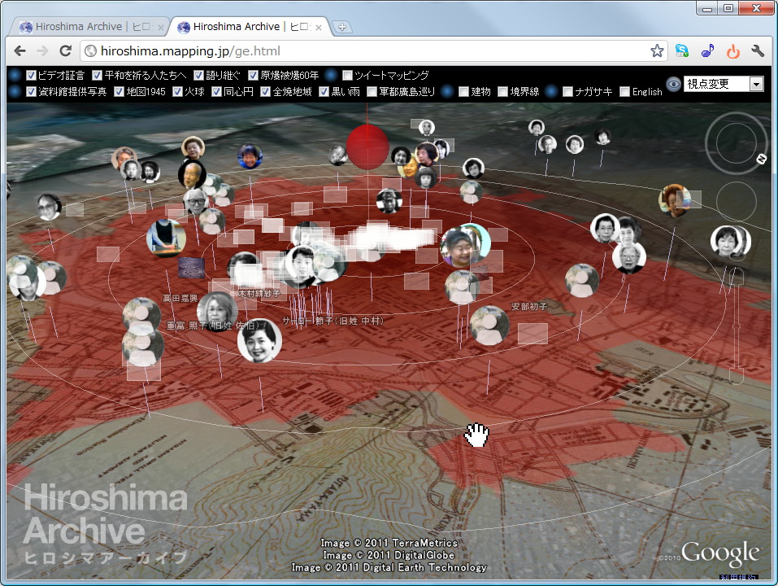Open the smiling woman black-and-white portrait marker

pos(259,341)
